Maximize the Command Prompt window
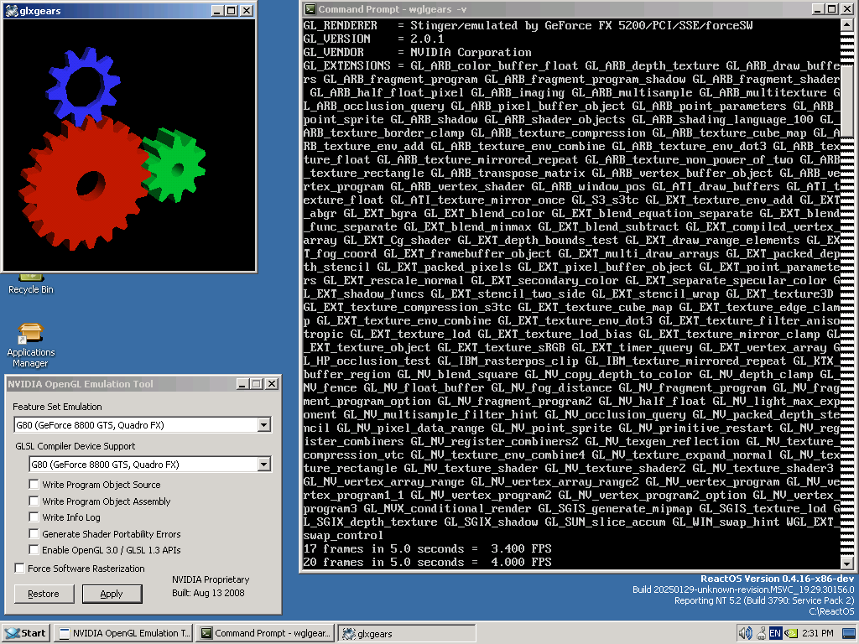Viewport: 859px width, 644px height. [x=831, y=8]
